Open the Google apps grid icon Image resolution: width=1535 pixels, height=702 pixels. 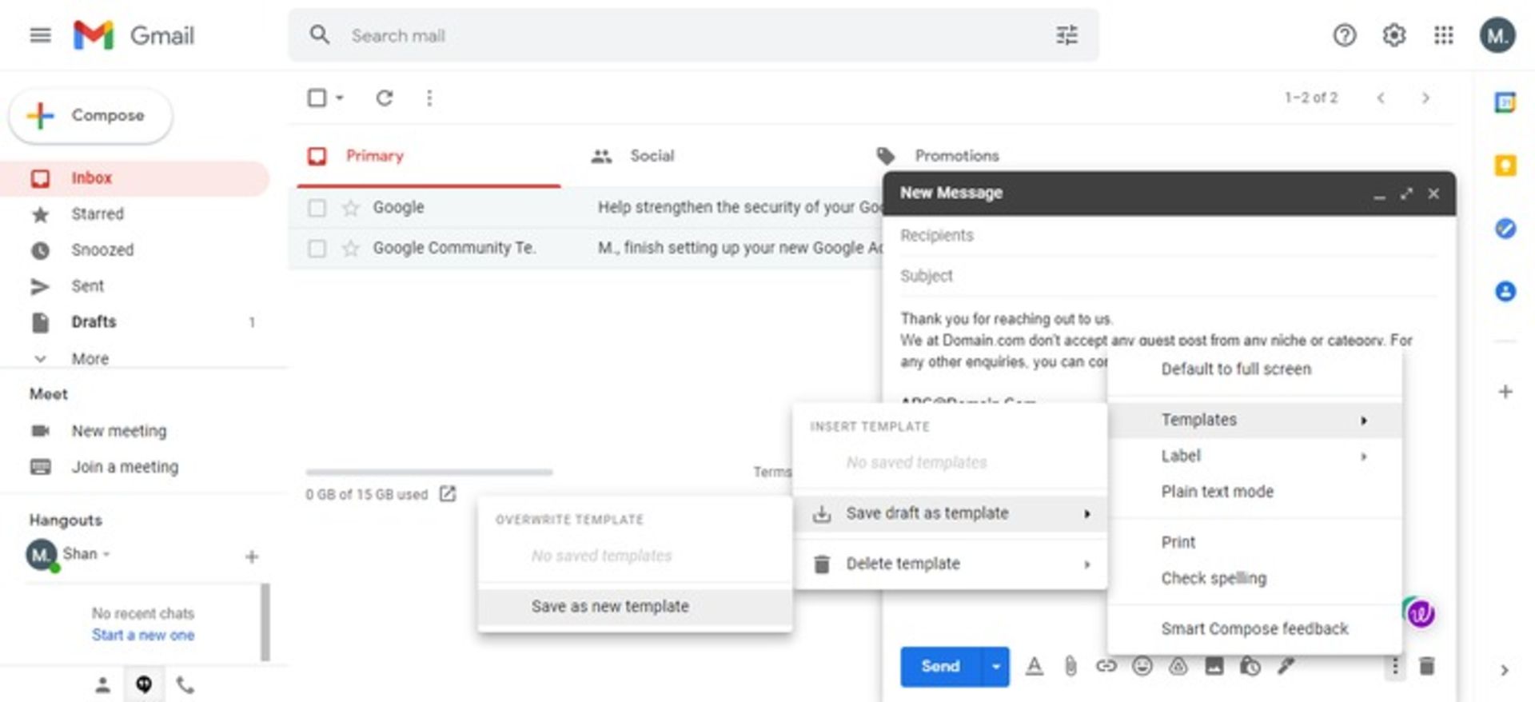[x=1443, y=35]
